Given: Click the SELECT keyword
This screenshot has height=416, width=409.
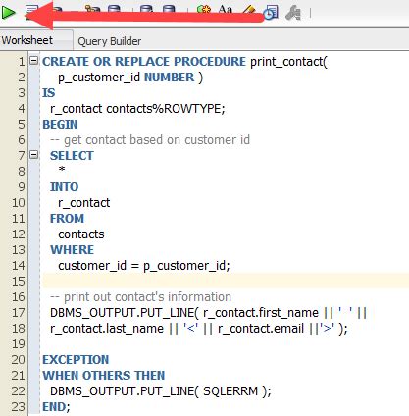Looking at the screenshot, I should 72,156.
